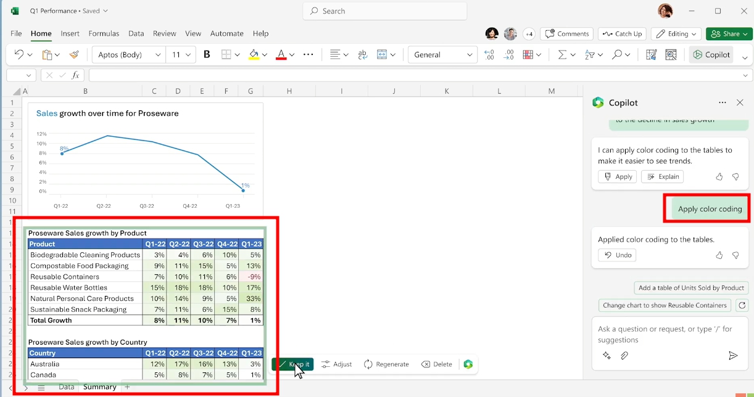Open the Help ribbon tab
754x397 pixels.
click(260, 34)
